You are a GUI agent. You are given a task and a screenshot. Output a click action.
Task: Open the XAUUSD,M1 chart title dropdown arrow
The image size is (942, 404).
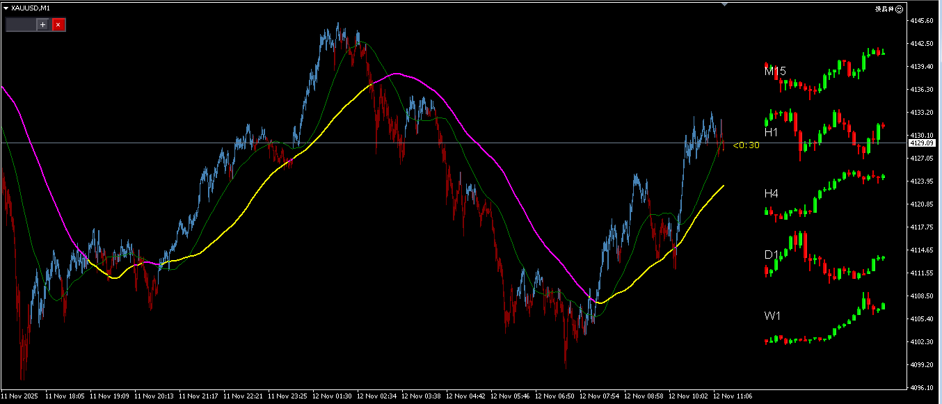coord(6,8)
